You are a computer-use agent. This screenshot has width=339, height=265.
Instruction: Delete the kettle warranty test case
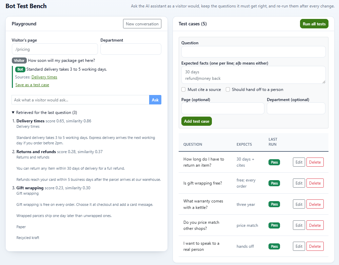(315, 204)
